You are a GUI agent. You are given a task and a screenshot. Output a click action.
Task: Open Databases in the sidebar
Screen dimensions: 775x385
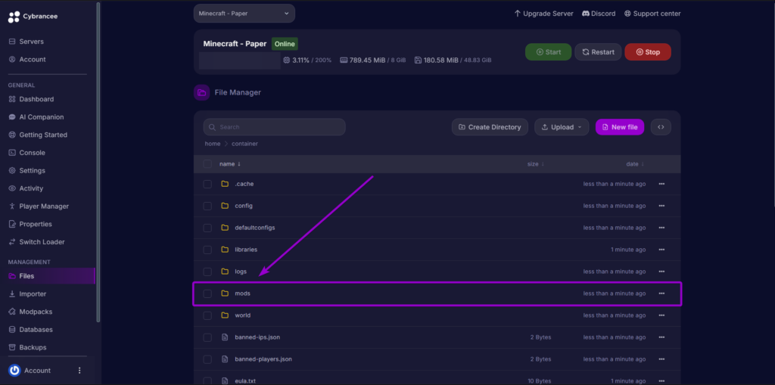pos(36,330)
